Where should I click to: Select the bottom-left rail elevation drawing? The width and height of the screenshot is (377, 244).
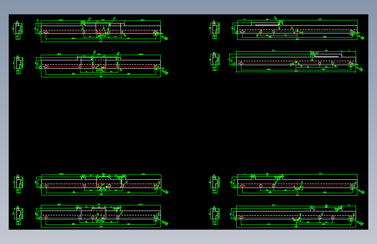(101, 216)
